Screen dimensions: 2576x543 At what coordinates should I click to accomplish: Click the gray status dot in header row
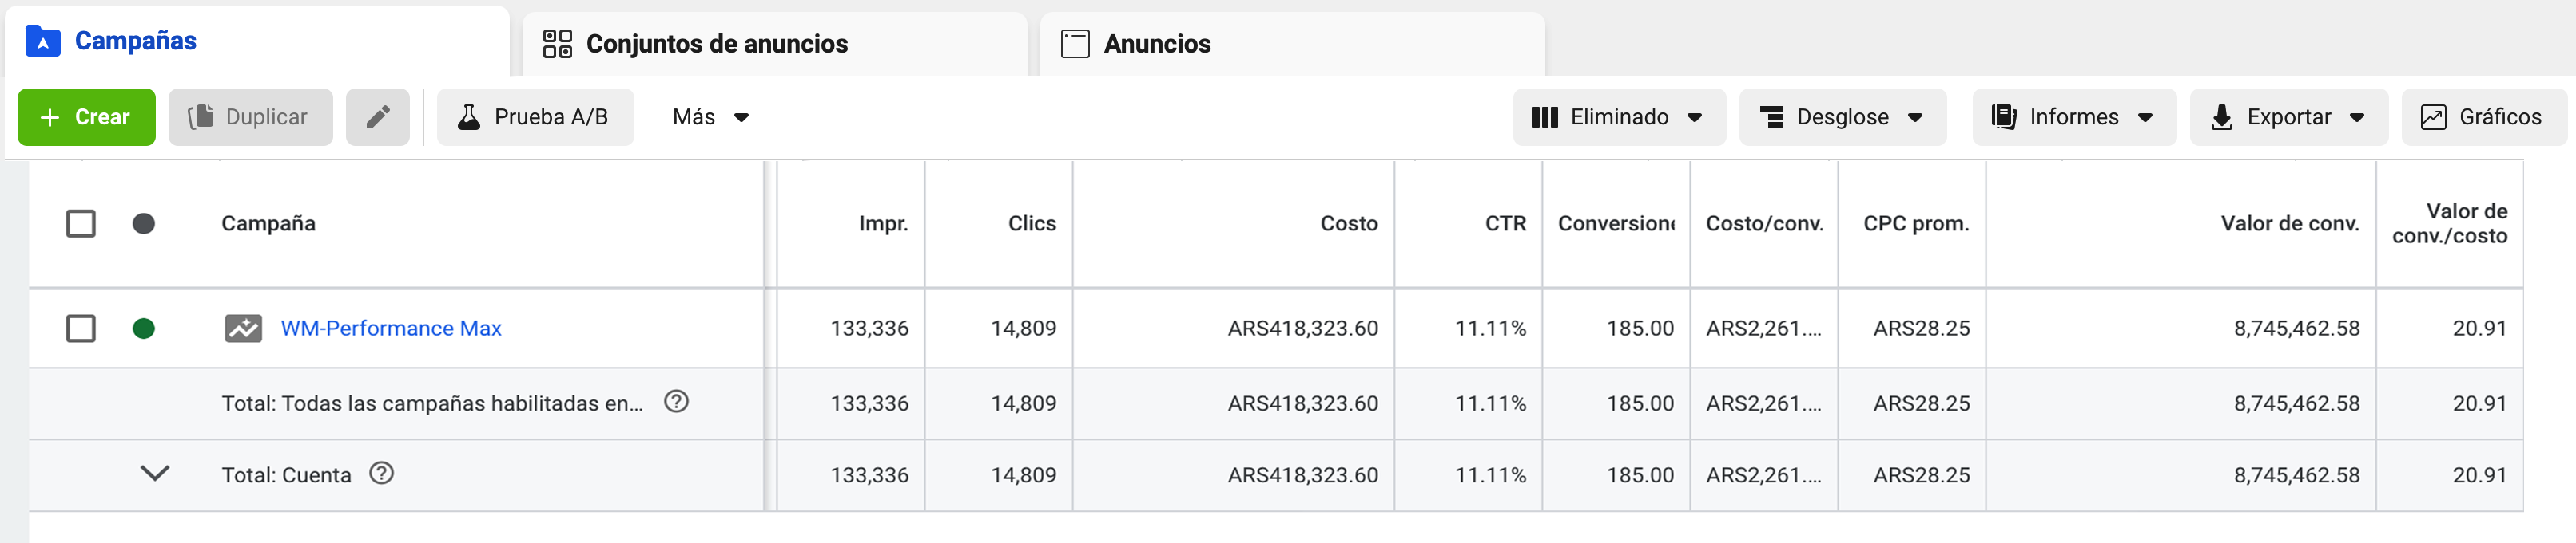[x=144, y=223]
